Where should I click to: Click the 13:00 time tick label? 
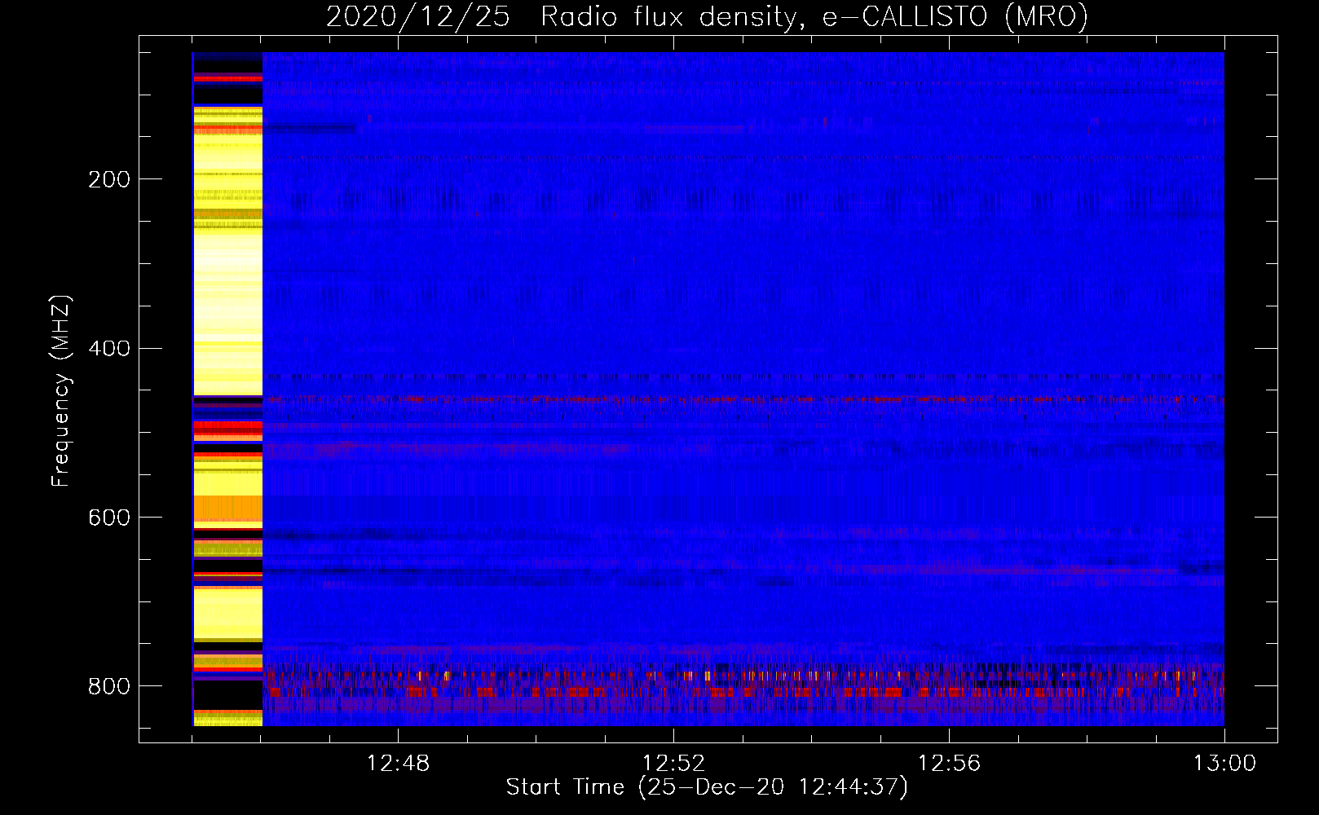(x=1224, y=764)
